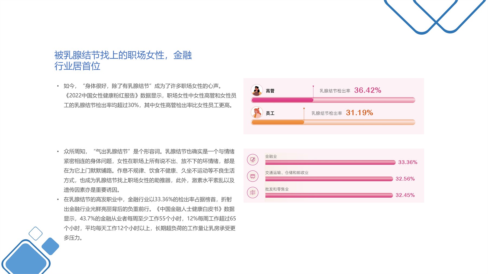Click the employee 员工 avatar icon
This screenshot has width=488, height=274.
(x=257, y=113)
